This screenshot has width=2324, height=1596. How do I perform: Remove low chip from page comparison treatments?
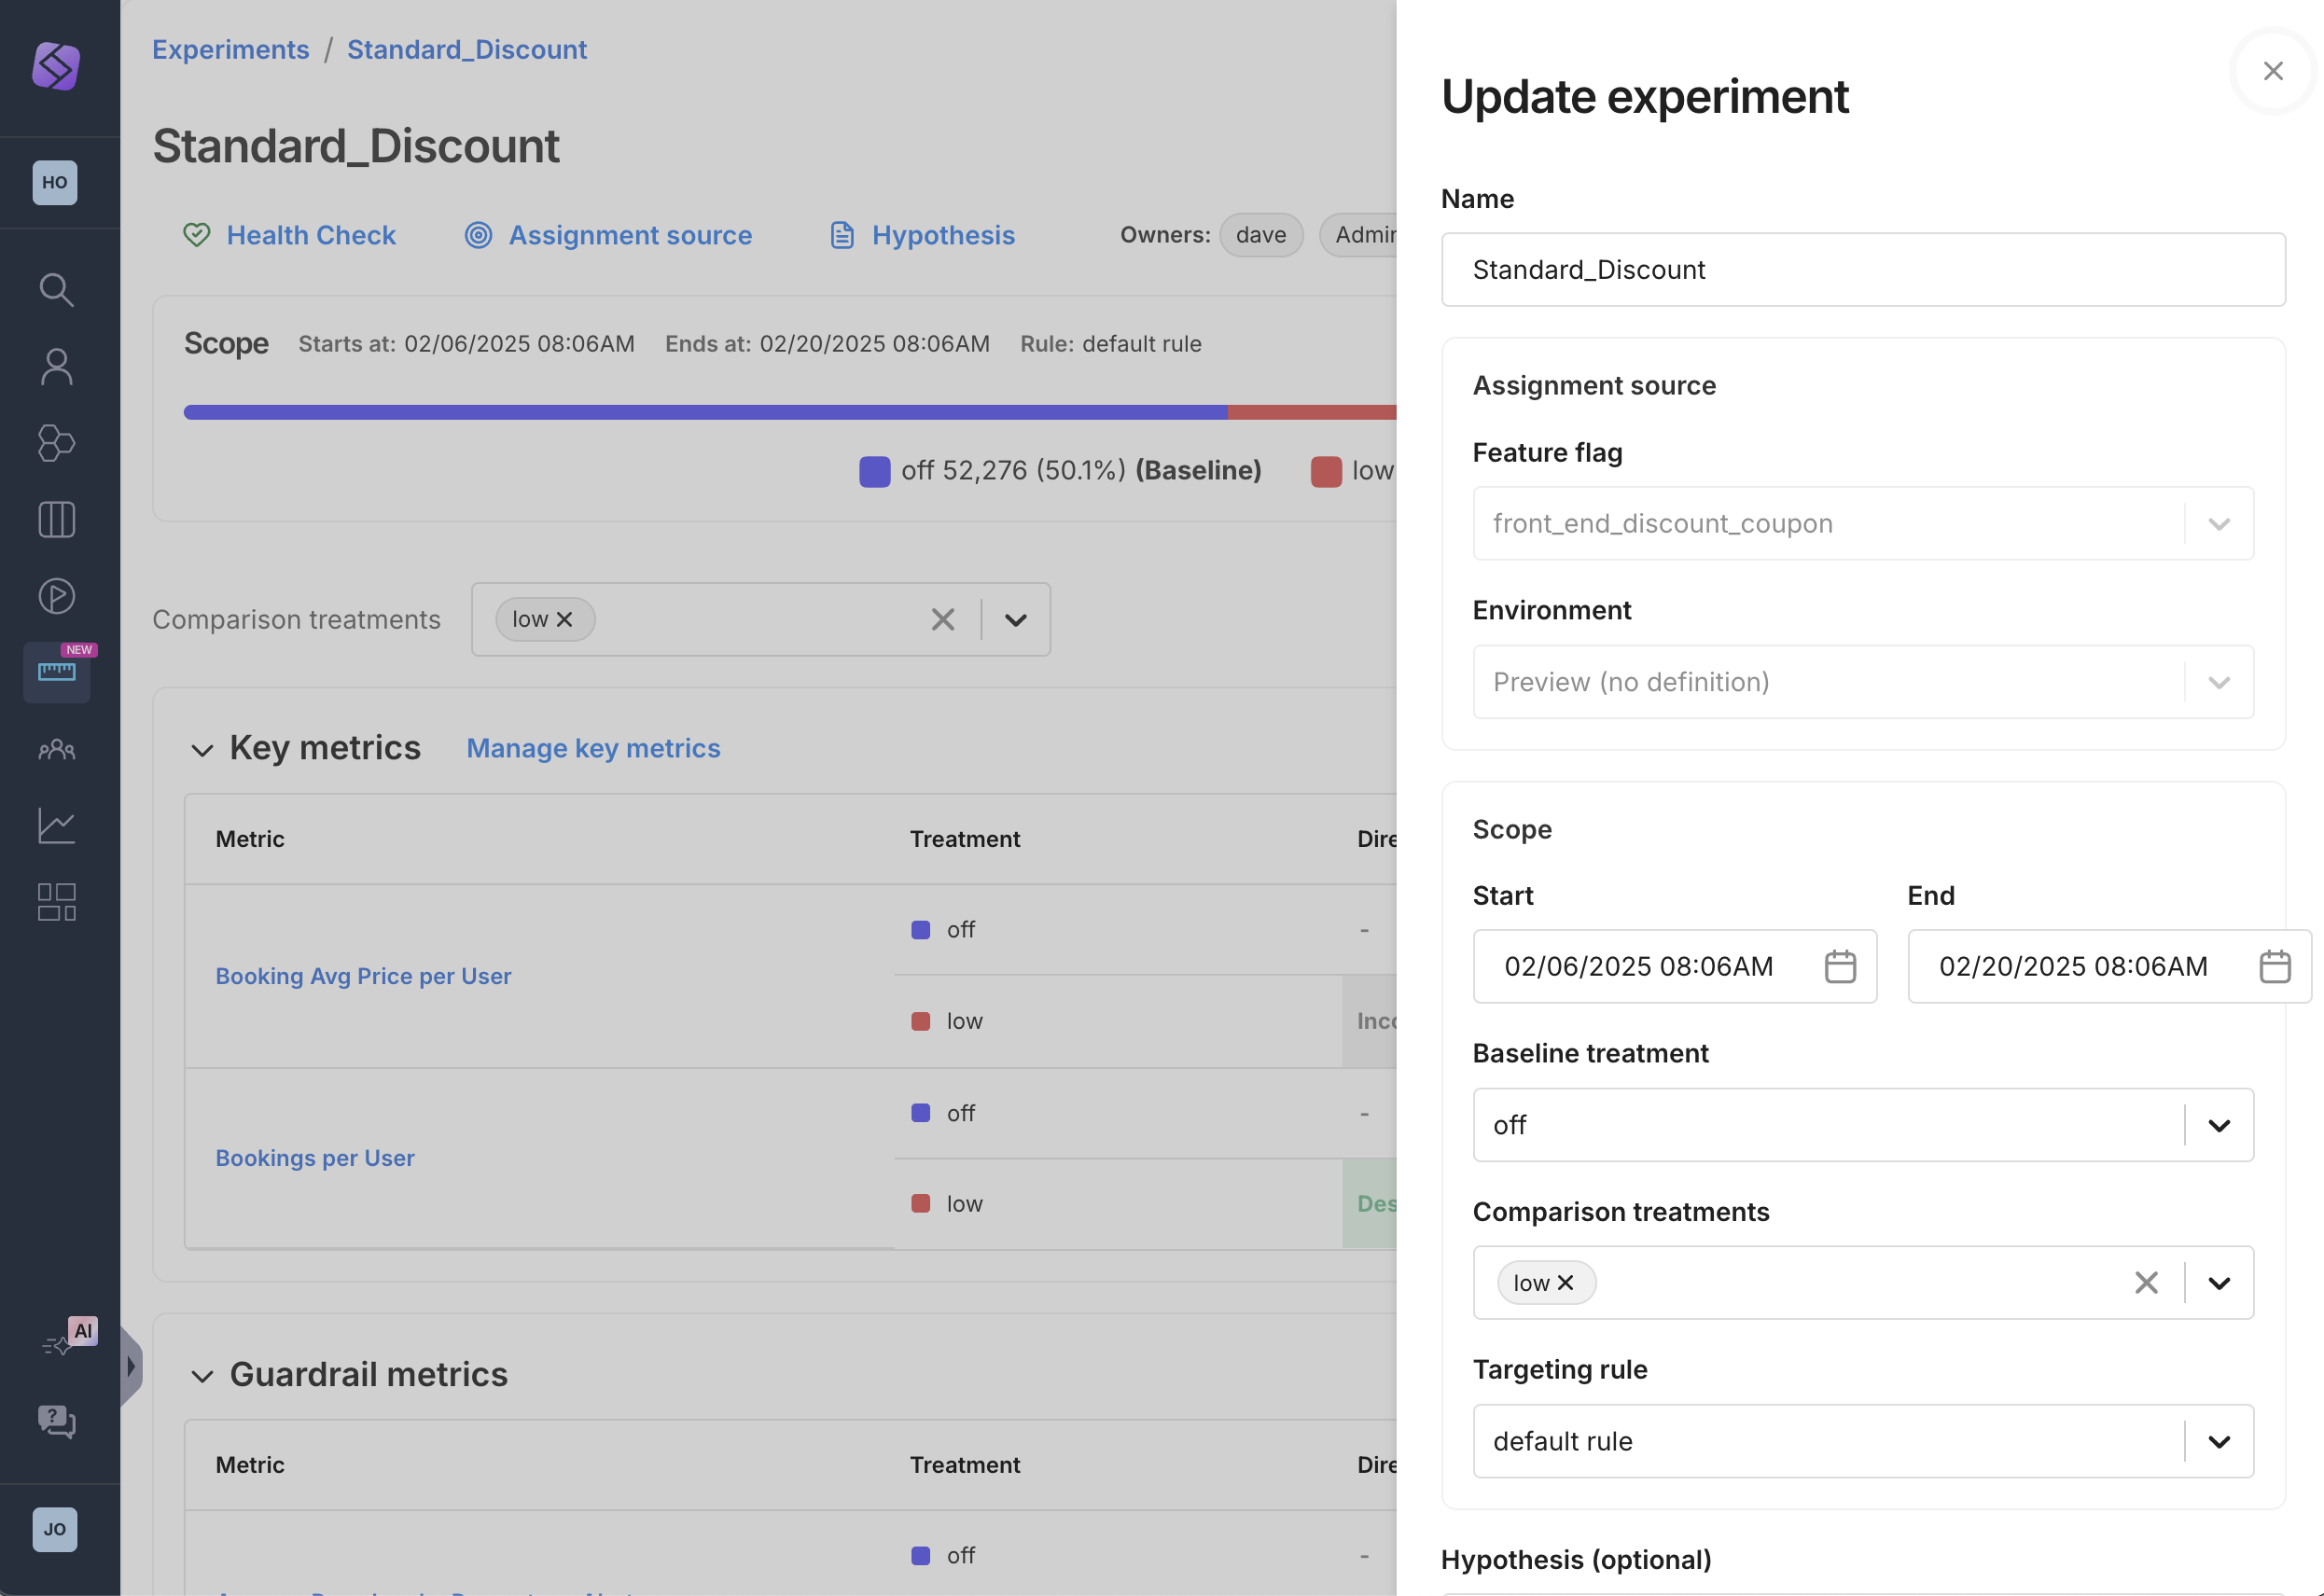click(564, 620)
